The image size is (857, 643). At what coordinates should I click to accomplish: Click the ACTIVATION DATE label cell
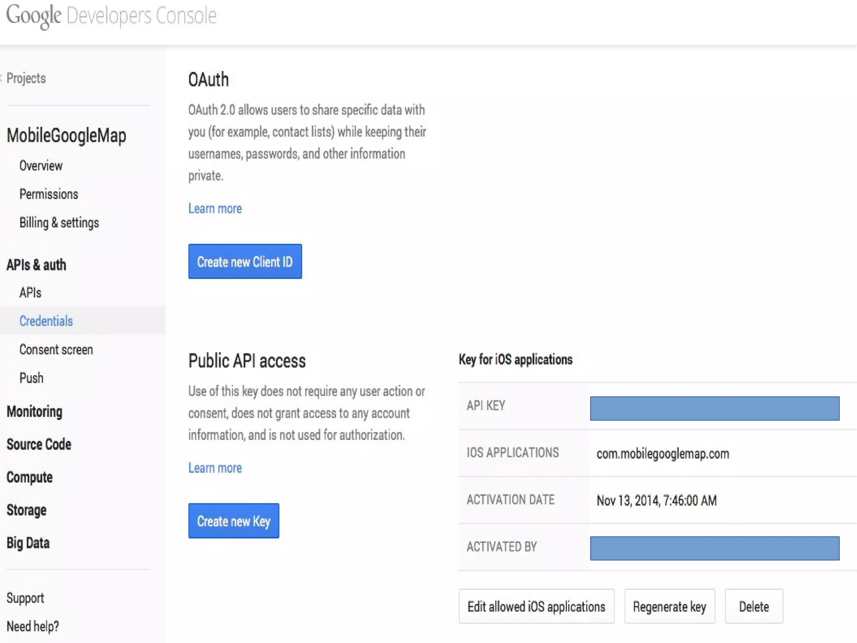coord(524,500)
